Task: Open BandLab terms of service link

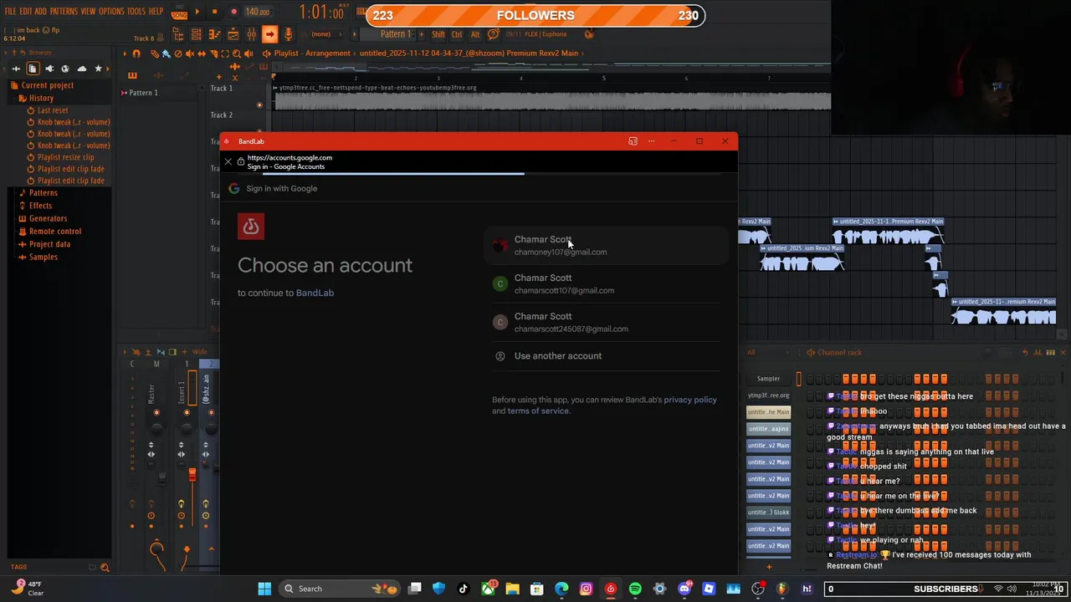Action: [538, 411]
